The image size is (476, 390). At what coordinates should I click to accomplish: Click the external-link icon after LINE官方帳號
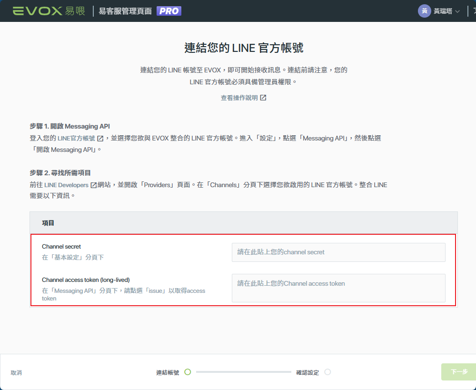[x=100, y=139]
